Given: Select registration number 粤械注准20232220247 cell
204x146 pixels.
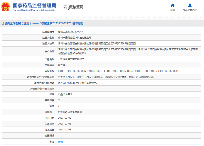Looking at the screenshot, I should [70, 32].
